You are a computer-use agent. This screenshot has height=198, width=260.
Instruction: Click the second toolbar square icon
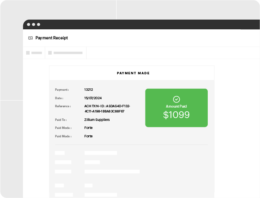tap(50, 53)
